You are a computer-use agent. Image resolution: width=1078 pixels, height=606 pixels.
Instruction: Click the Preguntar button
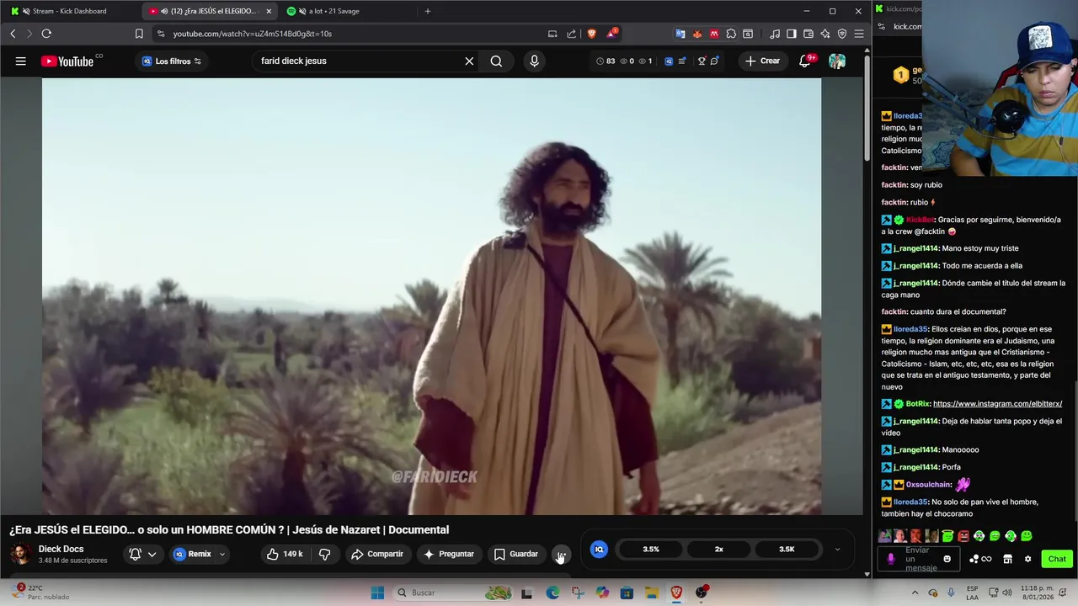pyautogui.click(x=449, y=554)
